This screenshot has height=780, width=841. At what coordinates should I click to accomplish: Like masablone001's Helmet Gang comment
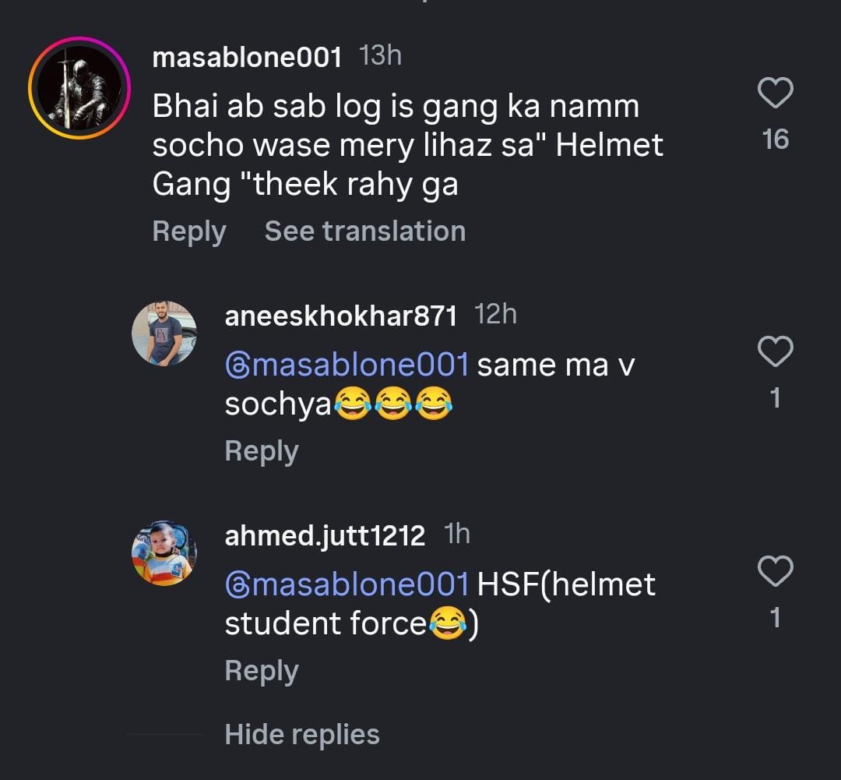point(776,94)
